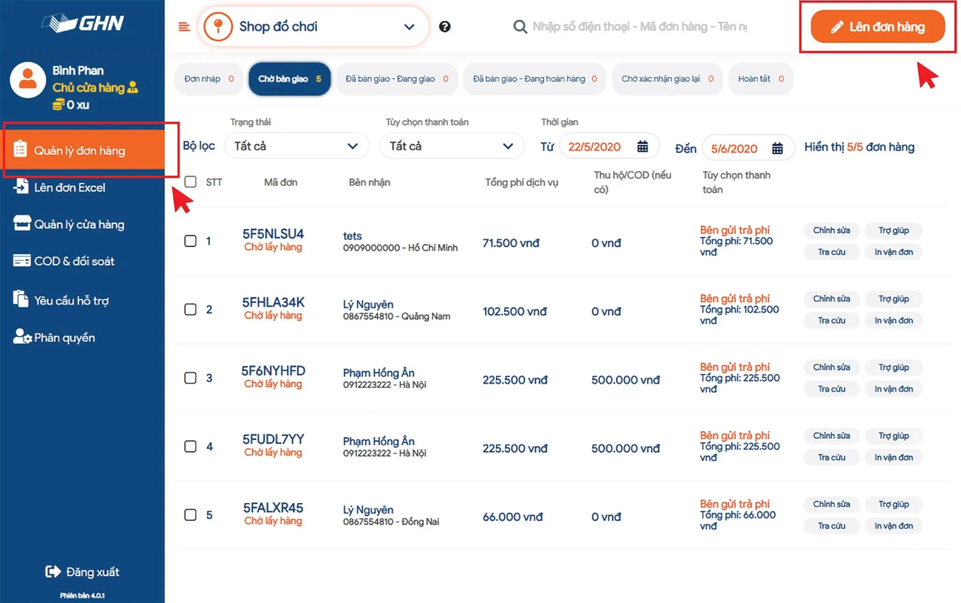This screenshot has width=961, height=603.
Task: Click the Đăng xuất logout icon
Action: pos(53,571)
